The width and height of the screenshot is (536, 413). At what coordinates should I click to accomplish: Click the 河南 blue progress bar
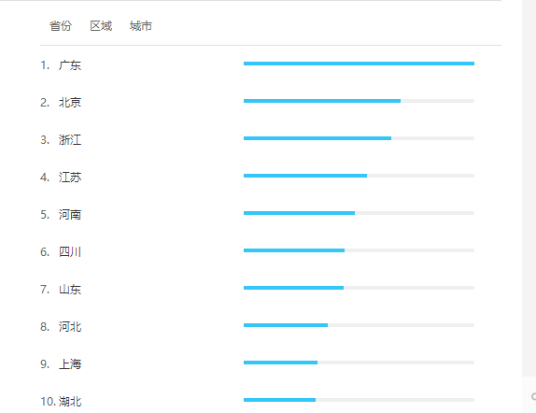click(299, 213)
